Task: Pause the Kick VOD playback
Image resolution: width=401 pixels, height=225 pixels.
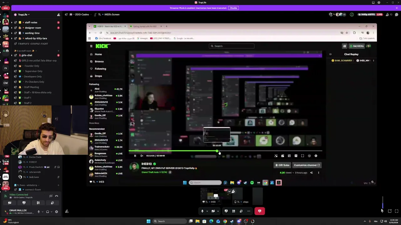Action: click(x=135, y=156)
